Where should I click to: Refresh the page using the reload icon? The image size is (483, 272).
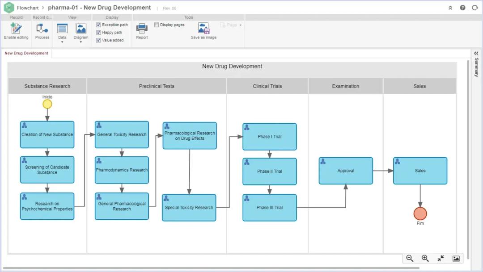(x=475, y=8)
